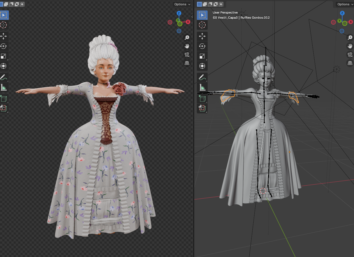Toggle perspective/orthographic grid in right viewport
This screenshot has height=257, width=354.
point(350,63)
